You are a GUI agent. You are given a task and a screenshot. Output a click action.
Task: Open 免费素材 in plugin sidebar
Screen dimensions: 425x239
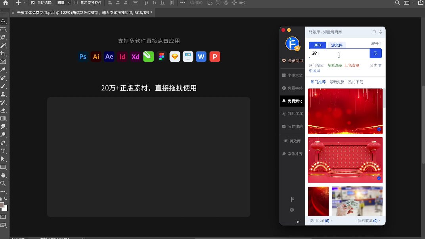pos(292,101)
